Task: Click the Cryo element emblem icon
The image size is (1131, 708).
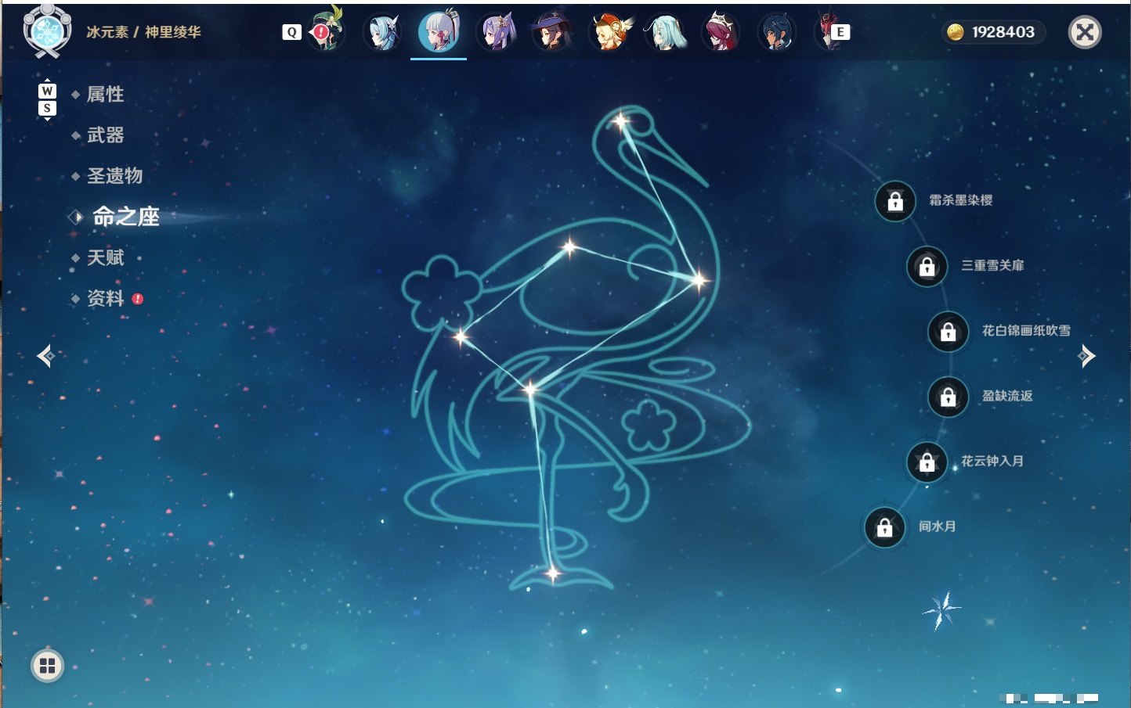Action: click(47, 31)
